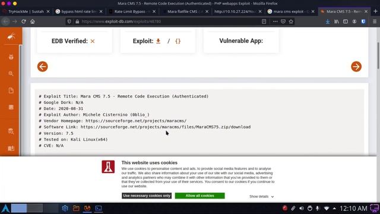Open settings gear in taskbar
The height and width of the screenshot is (214, 380).
[65, 208]
